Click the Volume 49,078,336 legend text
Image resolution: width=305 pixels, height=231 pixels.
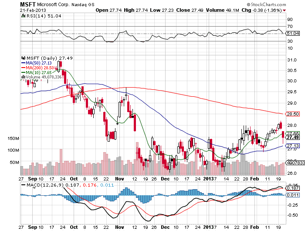tap(44, 77)
